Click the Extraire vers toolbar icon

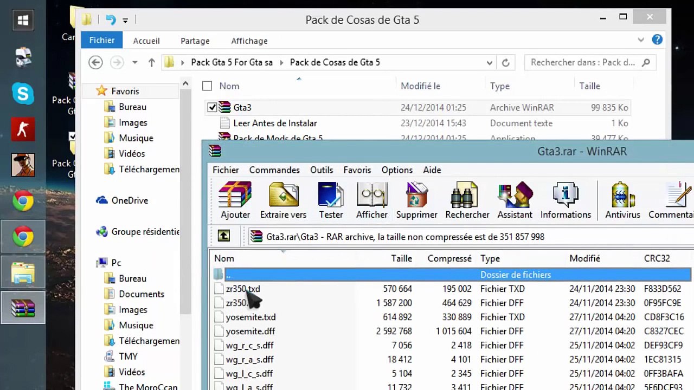(283, 200)
